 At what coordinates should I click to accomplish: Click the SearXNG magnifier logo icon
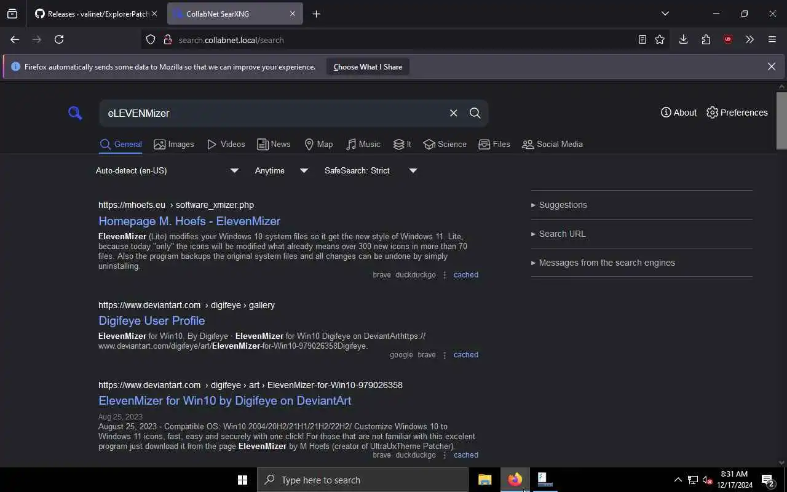coord(75,113)
